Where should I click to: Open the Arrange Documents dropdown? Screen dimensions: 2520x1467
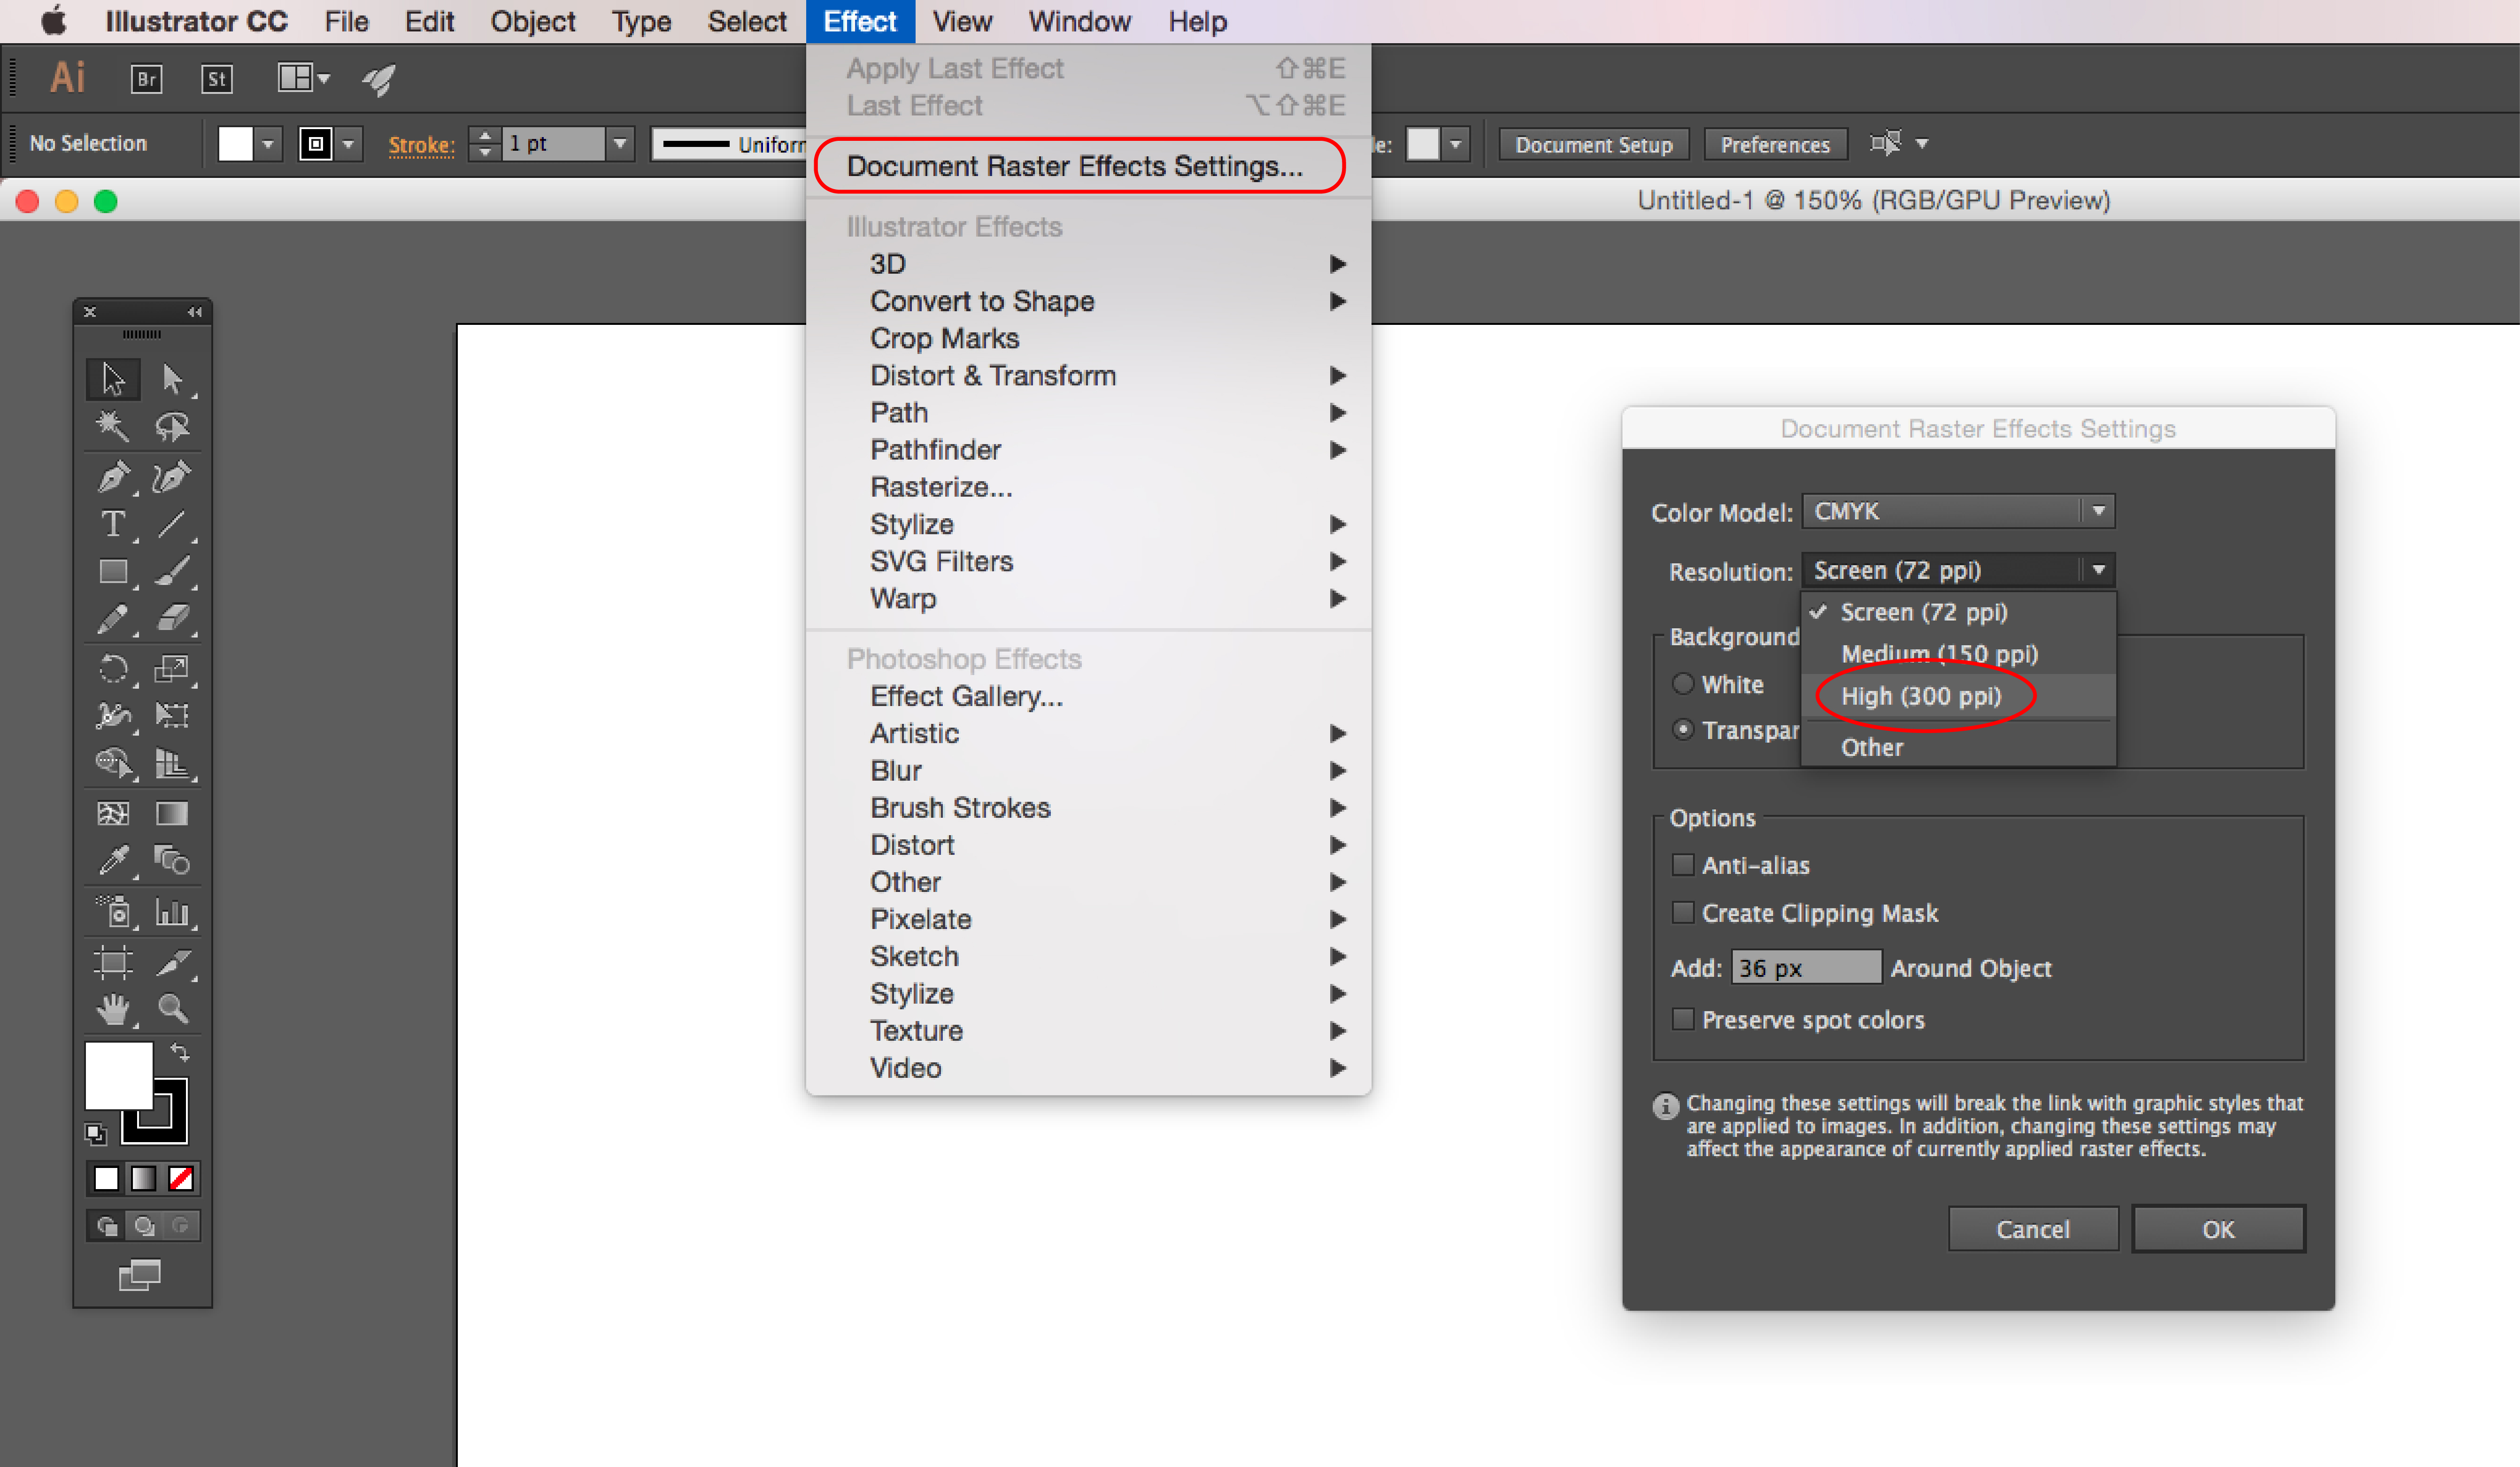point(303,78)
